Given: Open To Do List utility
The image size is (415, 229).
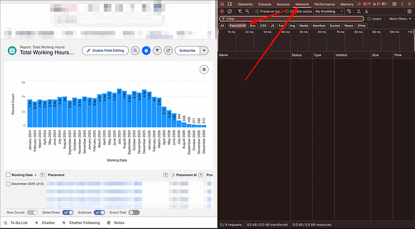Looking at the screenshot, I should [x=15, y=223].
